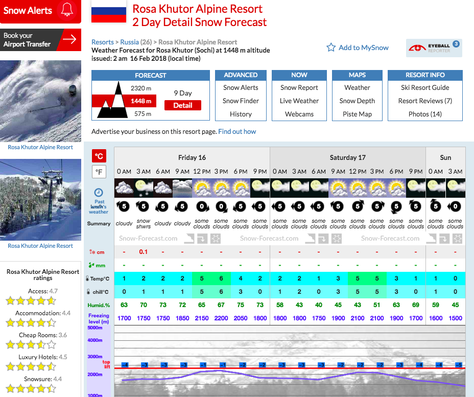474x397 pixels.
Task: Click the Past week's weather clock icon
Action: click(99, 192)
